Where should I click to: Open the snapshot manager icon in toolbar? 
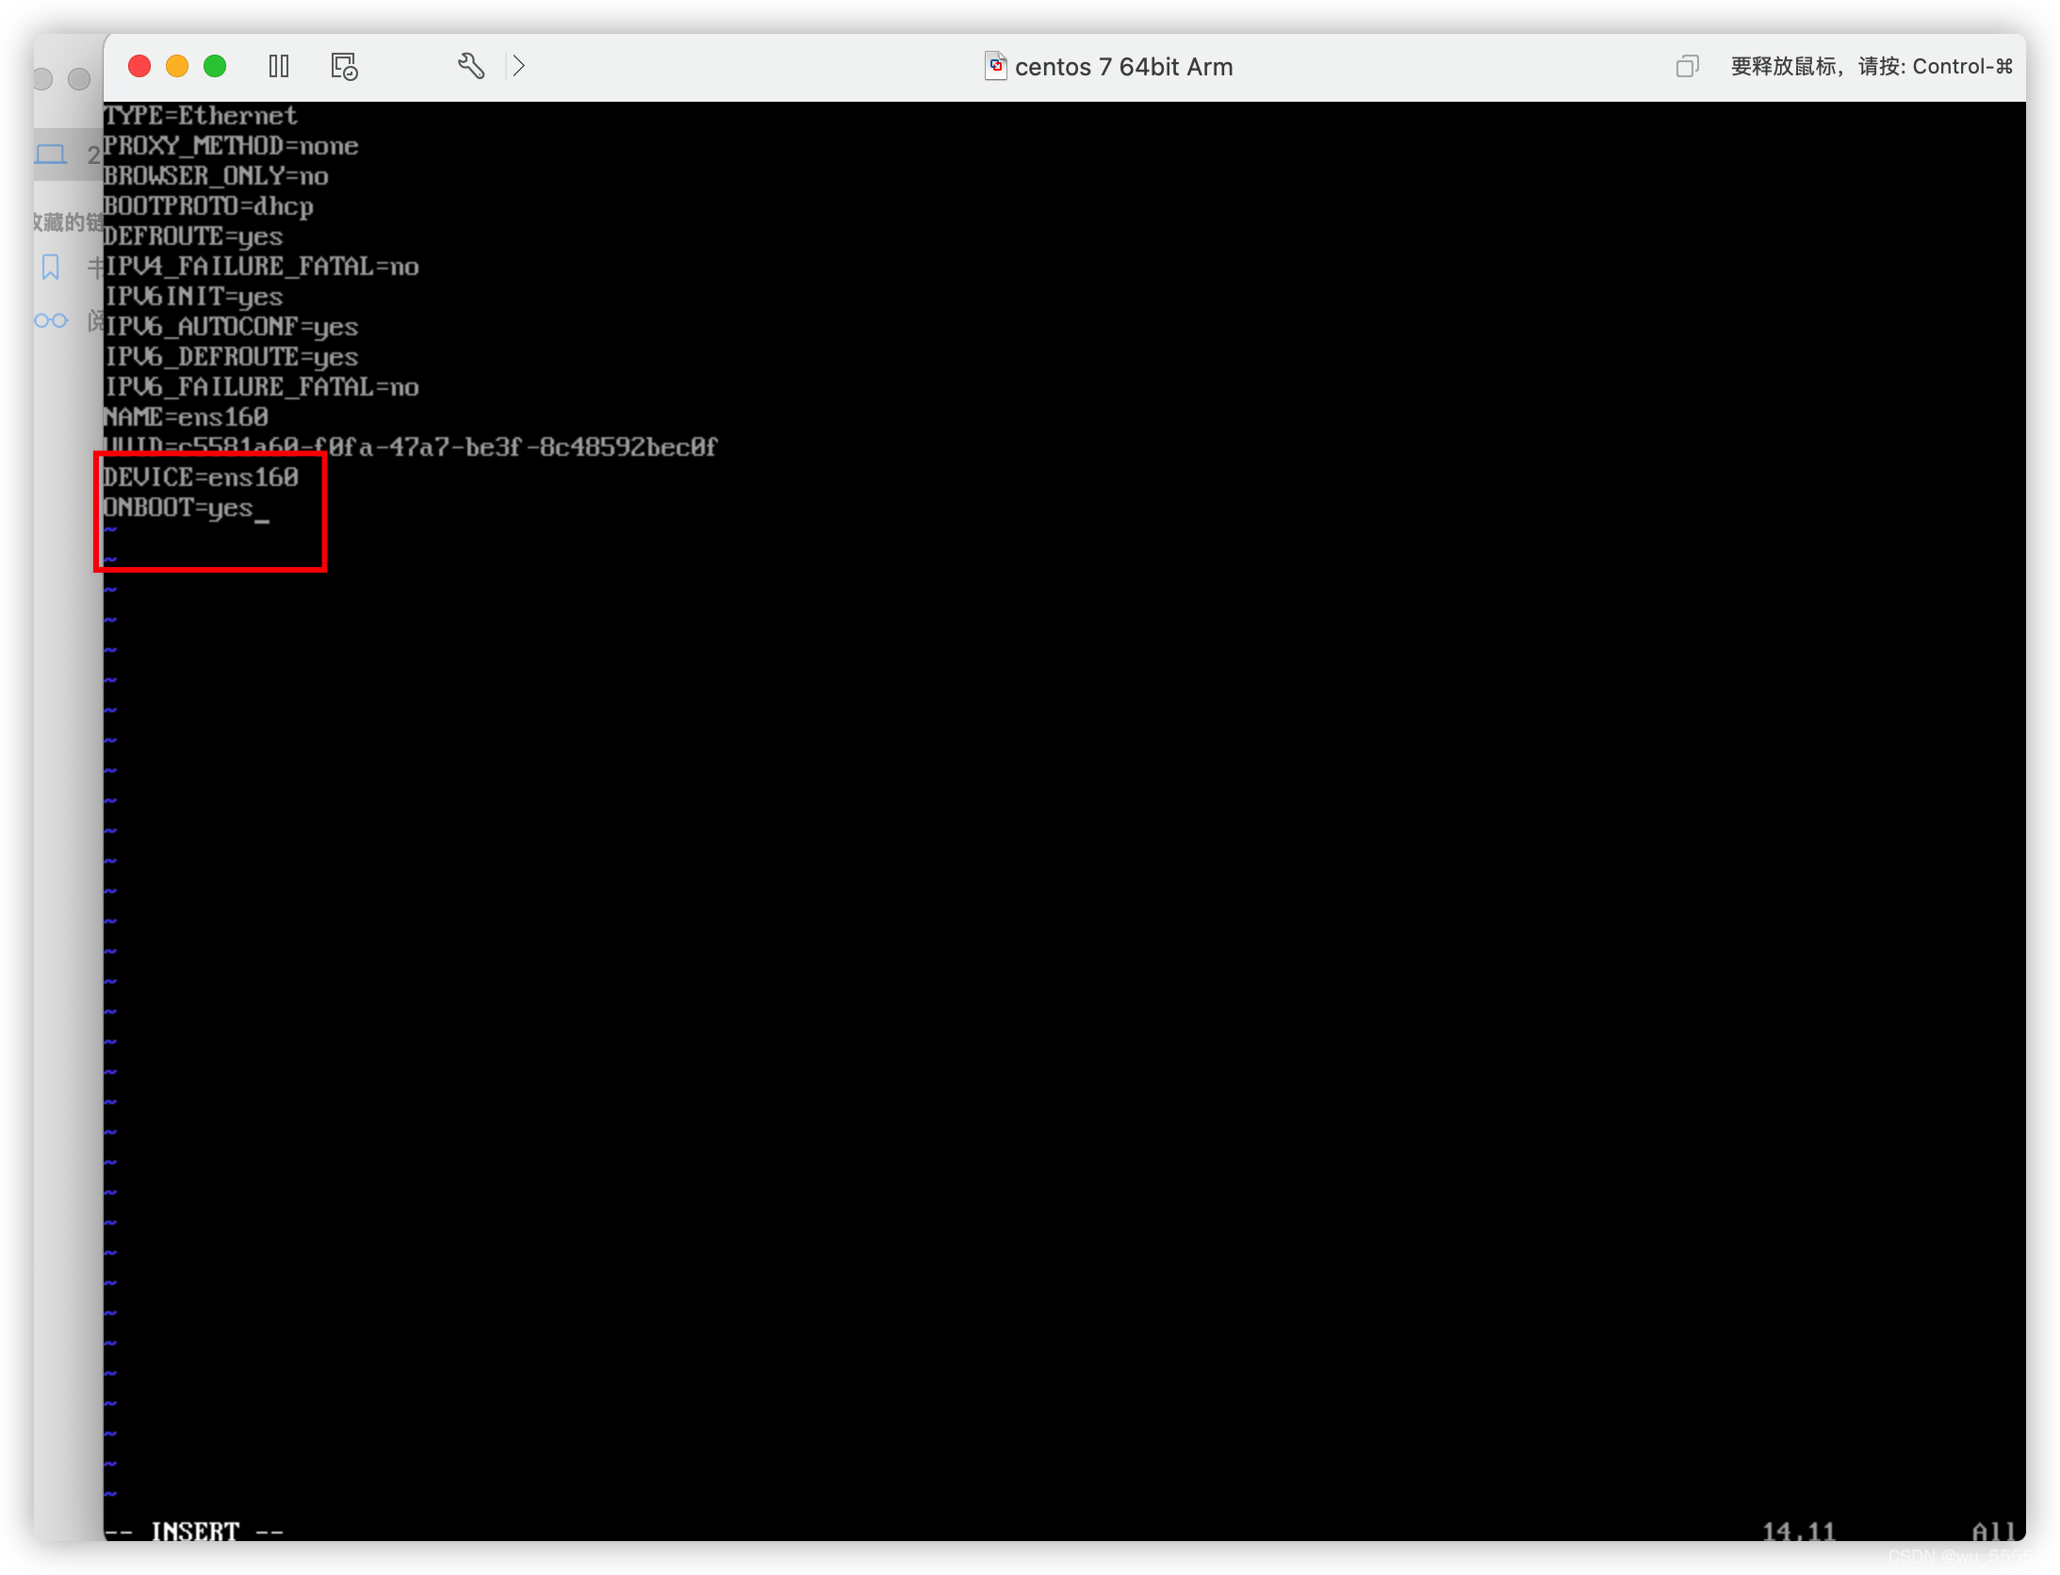[344, 66]
